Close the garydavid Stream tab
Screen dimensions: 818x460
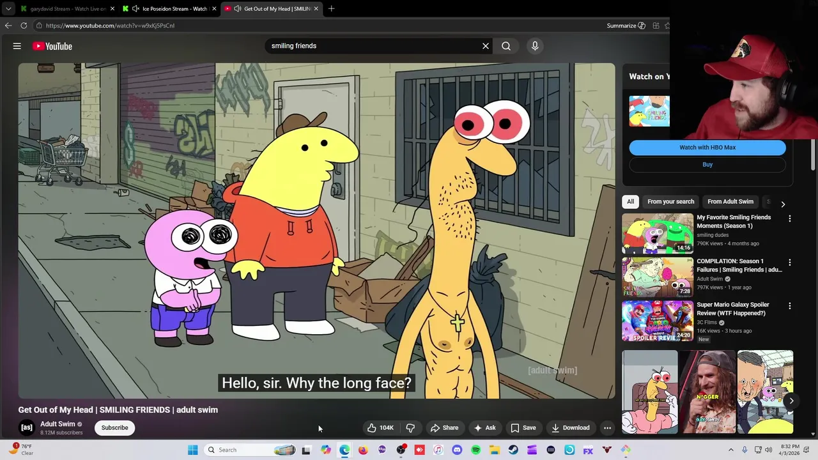pyautogui.click(x=112, y=9)
